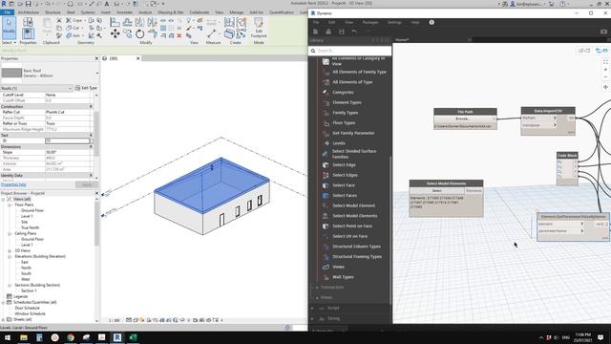Open Revit from the Windows taskbar

tap(117, 337)
